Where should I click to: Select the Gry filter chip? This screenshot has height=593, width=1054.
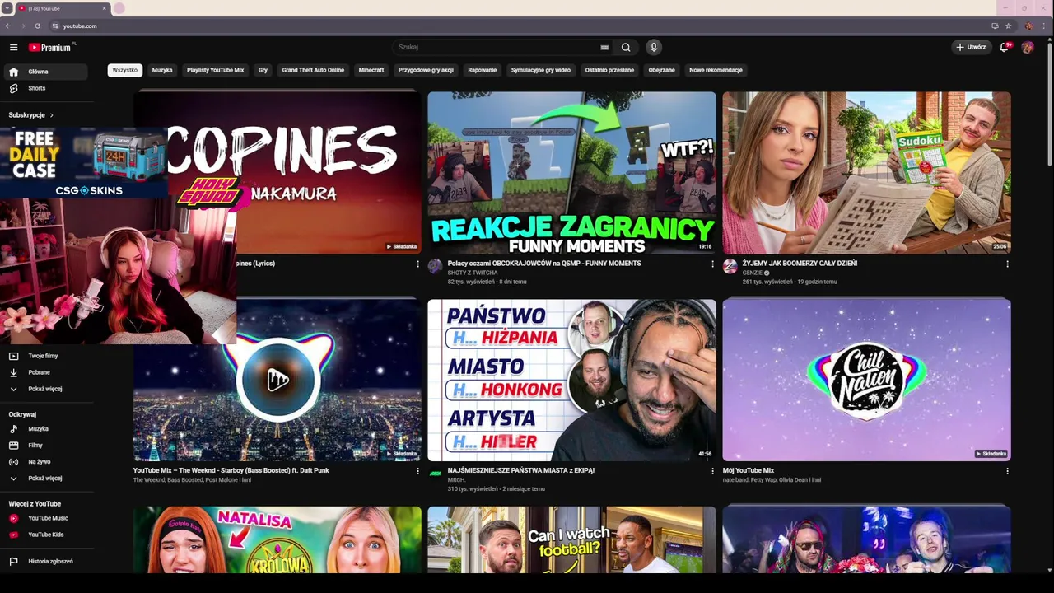263,70
